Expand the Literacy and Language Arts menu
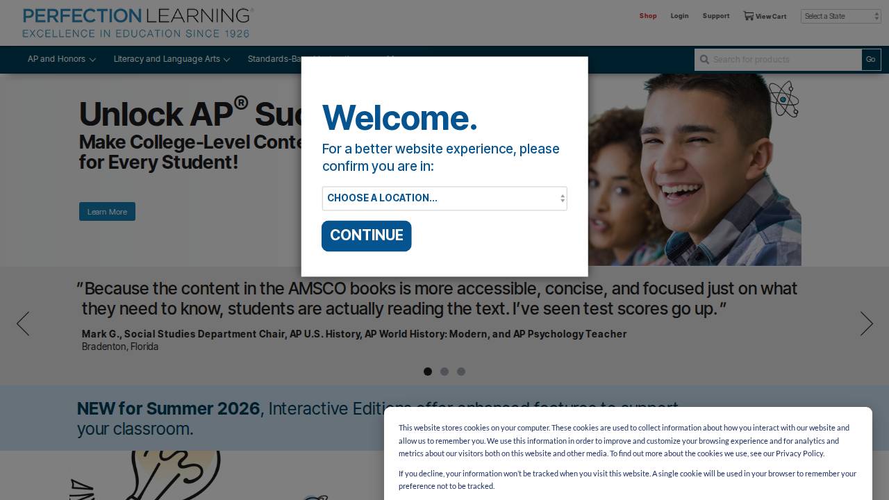The image size is (889, 500). 172,60
